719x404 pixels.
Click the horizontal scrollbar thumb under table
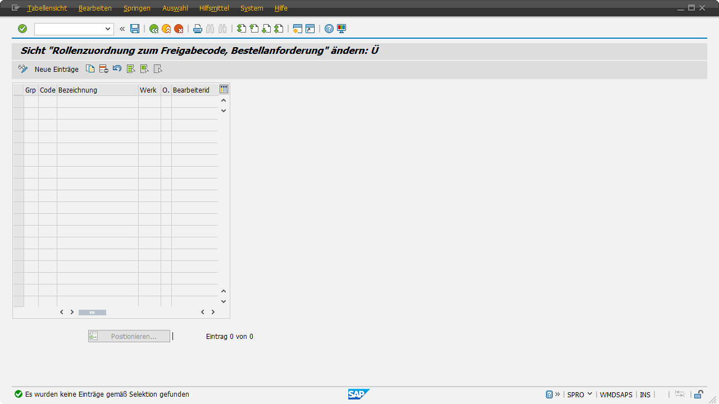coord(92,313)
